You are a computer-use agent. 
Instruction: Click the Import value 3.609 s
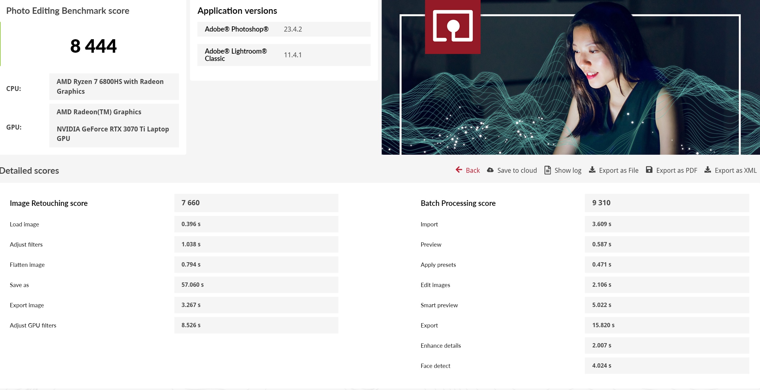coord(667,224)
